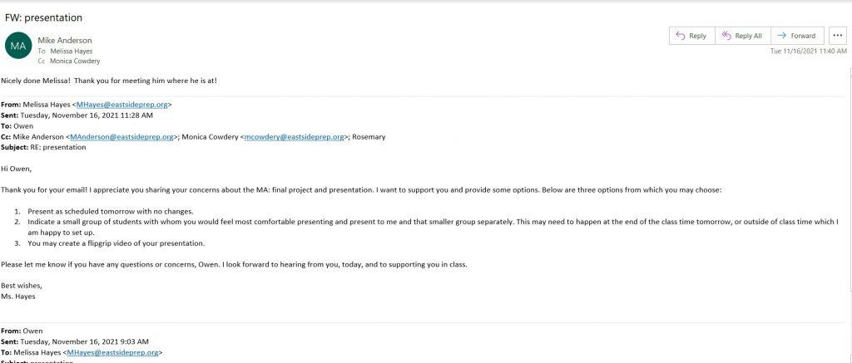852x363 pixels.
Task: Click Rosemary in the Cc line
Action: [369, 137]
